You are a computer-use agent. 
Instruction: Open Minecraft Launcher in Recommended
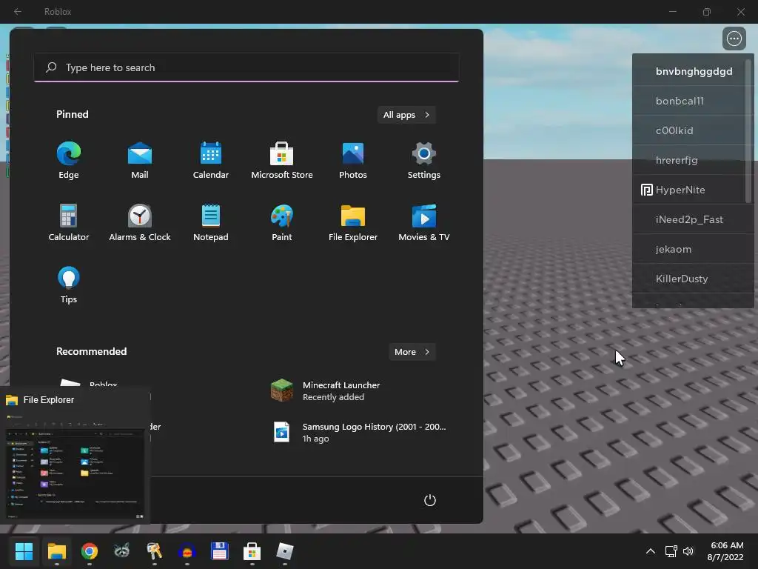[x=326, y=390]
